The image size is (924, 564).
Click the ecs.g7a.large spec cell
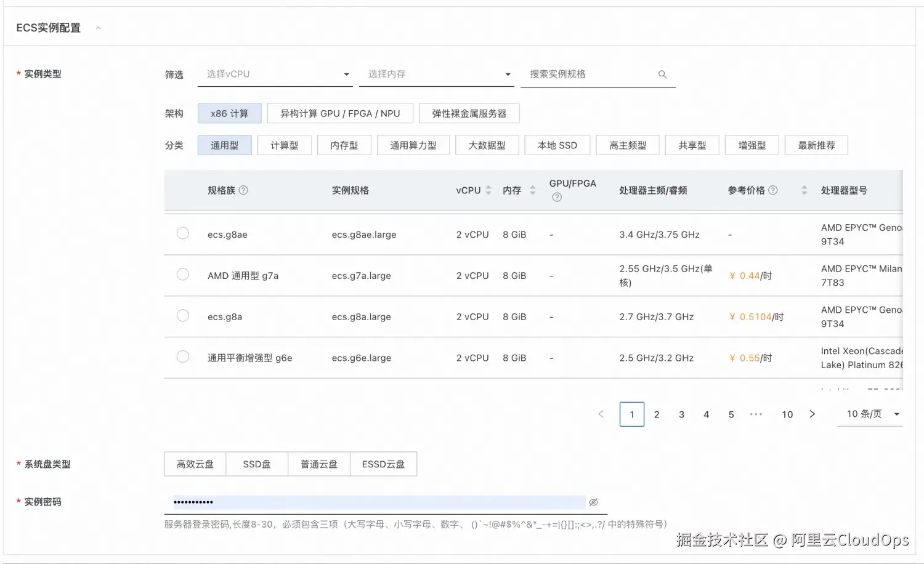coord(362,276)
